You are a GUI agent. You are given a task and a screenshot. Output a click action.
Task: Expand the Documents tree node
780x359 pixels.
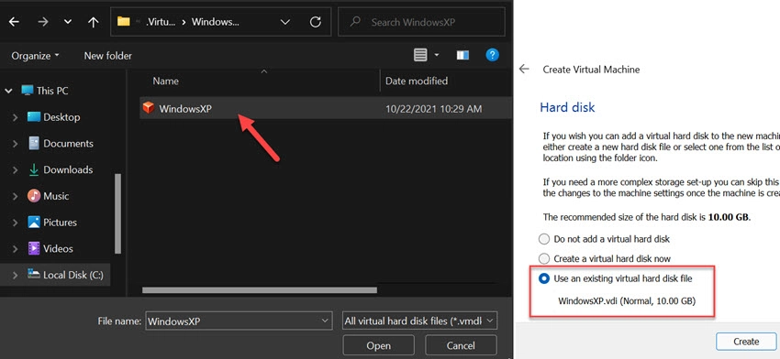(15, 144)
